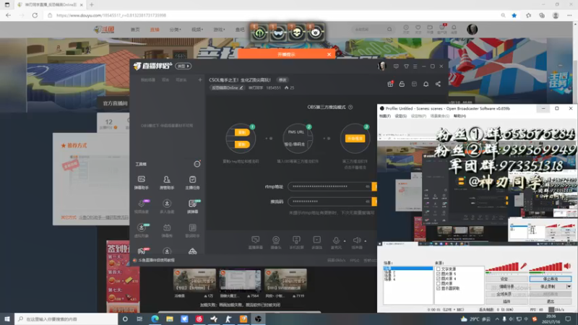Open funnel dropdown icon in 直播伴侣 title bar
The image size is (578, 325).
click(x=406, y=66)
